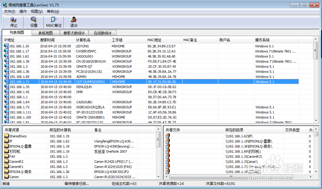
Task: Sort by the 计算机名 column header
Action: [x=92, y=40]
